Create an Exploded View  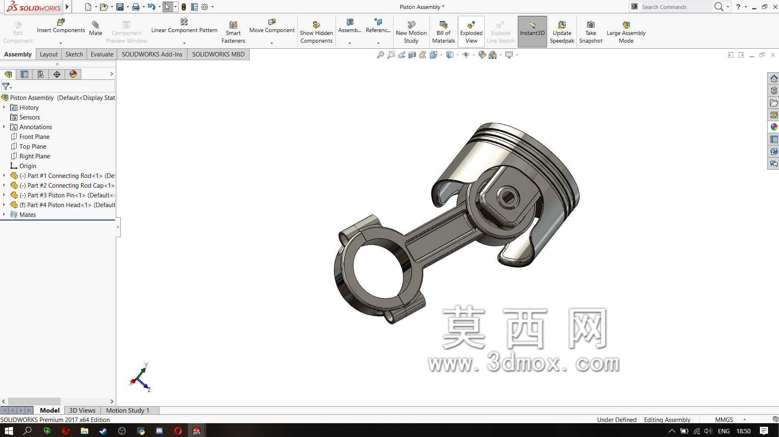point(471,32)
